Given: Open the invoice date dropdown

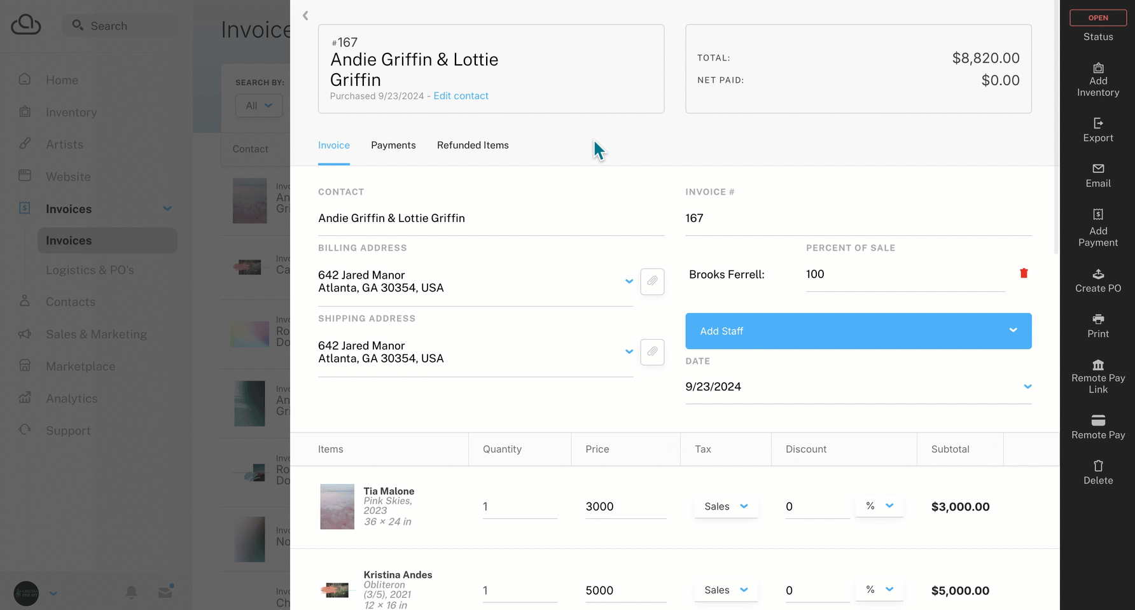Looking at the screenshot, I should (1027, 387).
